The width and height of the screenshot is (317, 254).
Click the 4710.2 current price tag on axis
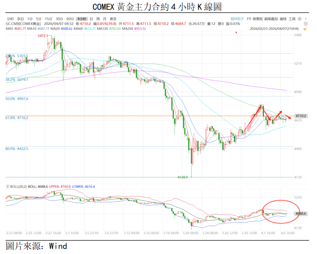click(x=301, y=116)
